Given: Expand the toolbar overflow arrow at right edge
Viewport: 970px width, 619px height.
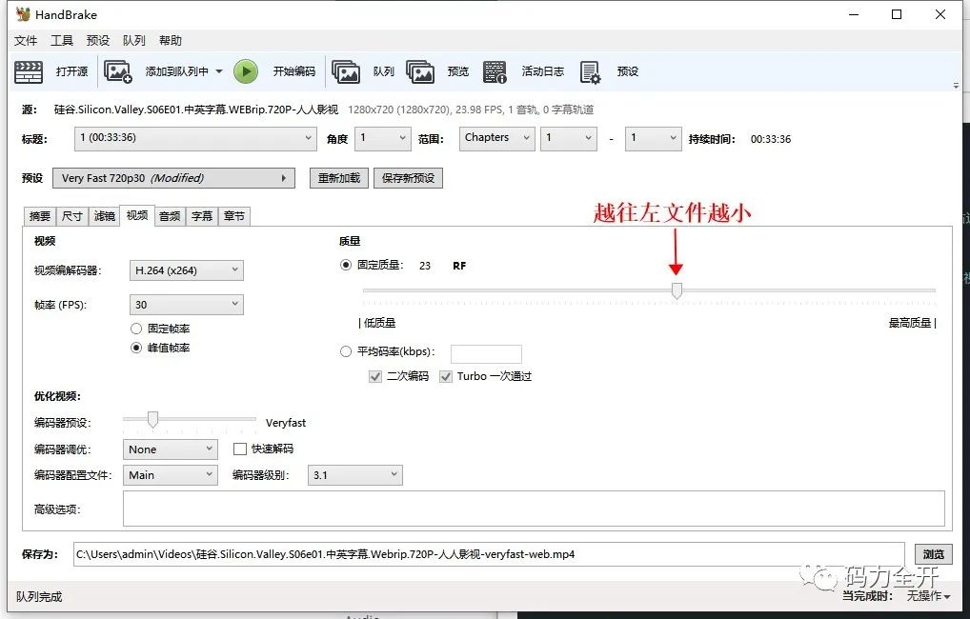Looking at the screenshot, I should tap(957, 86).
